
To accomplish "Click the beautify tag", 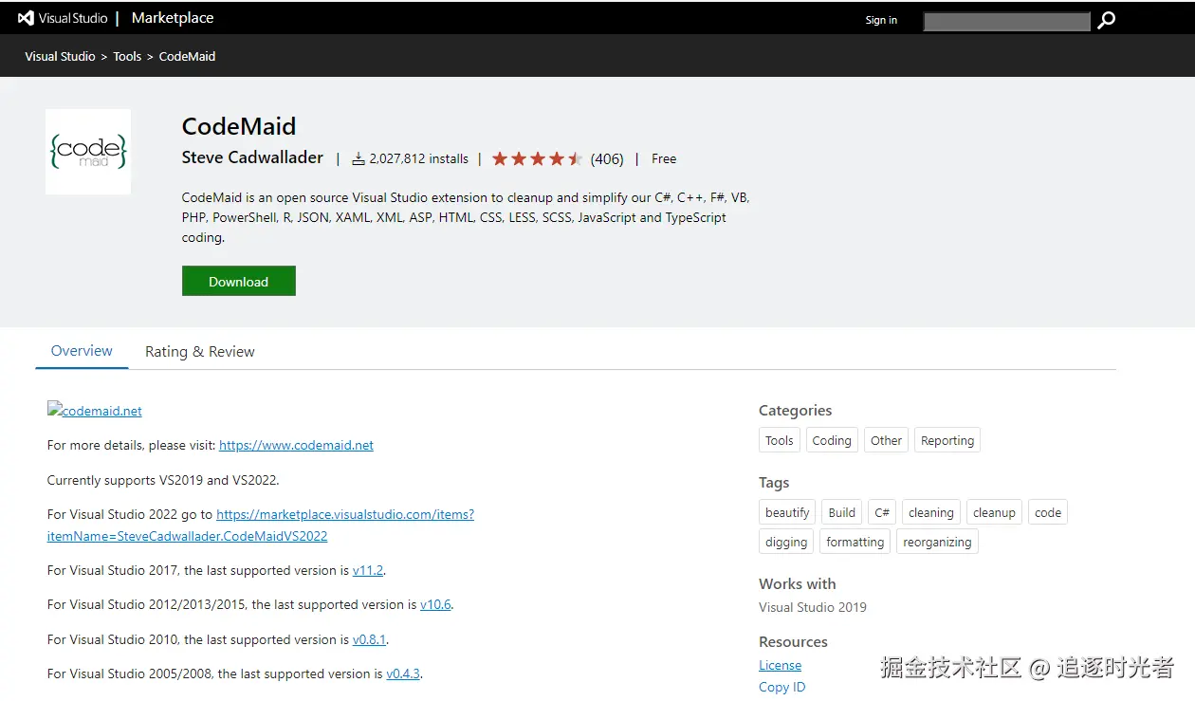I will (x=787, y=512).
